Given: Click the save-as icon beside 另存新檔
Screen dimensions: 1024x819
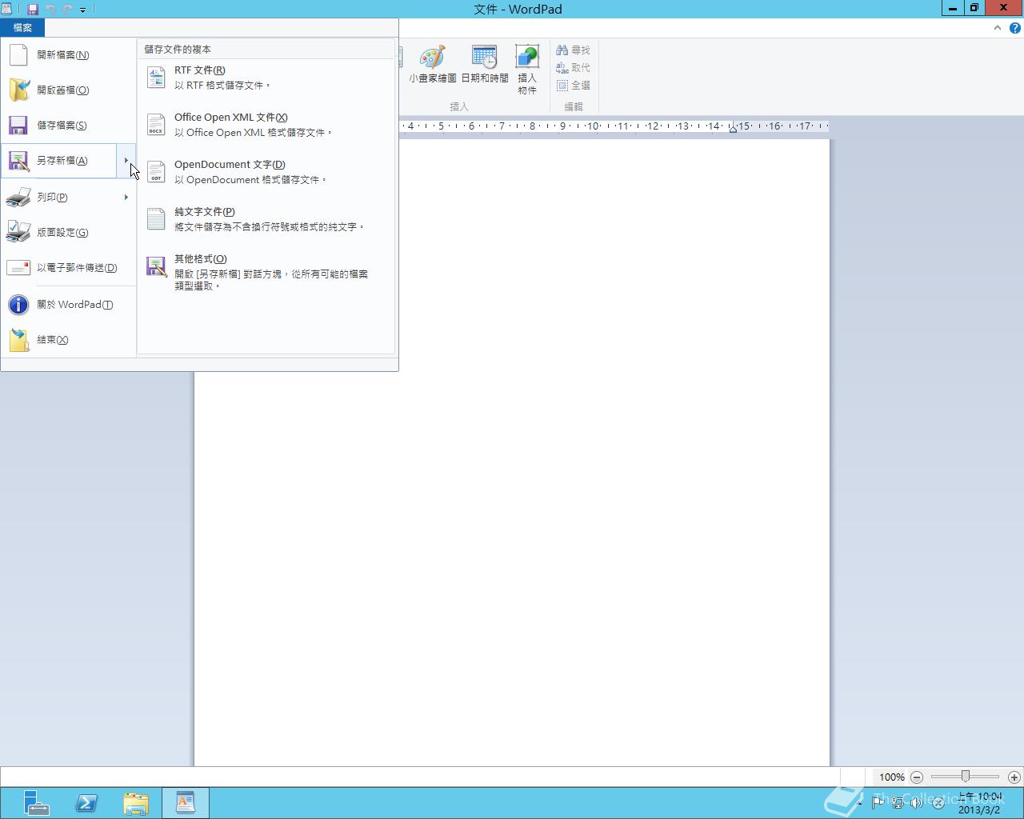Looking at the screenshot, I should [x=18, y=161].
